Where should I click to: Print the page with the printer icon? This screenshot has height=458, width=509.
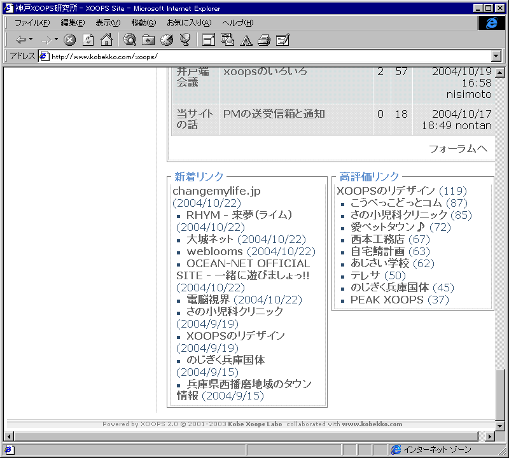tap(264, 40)
